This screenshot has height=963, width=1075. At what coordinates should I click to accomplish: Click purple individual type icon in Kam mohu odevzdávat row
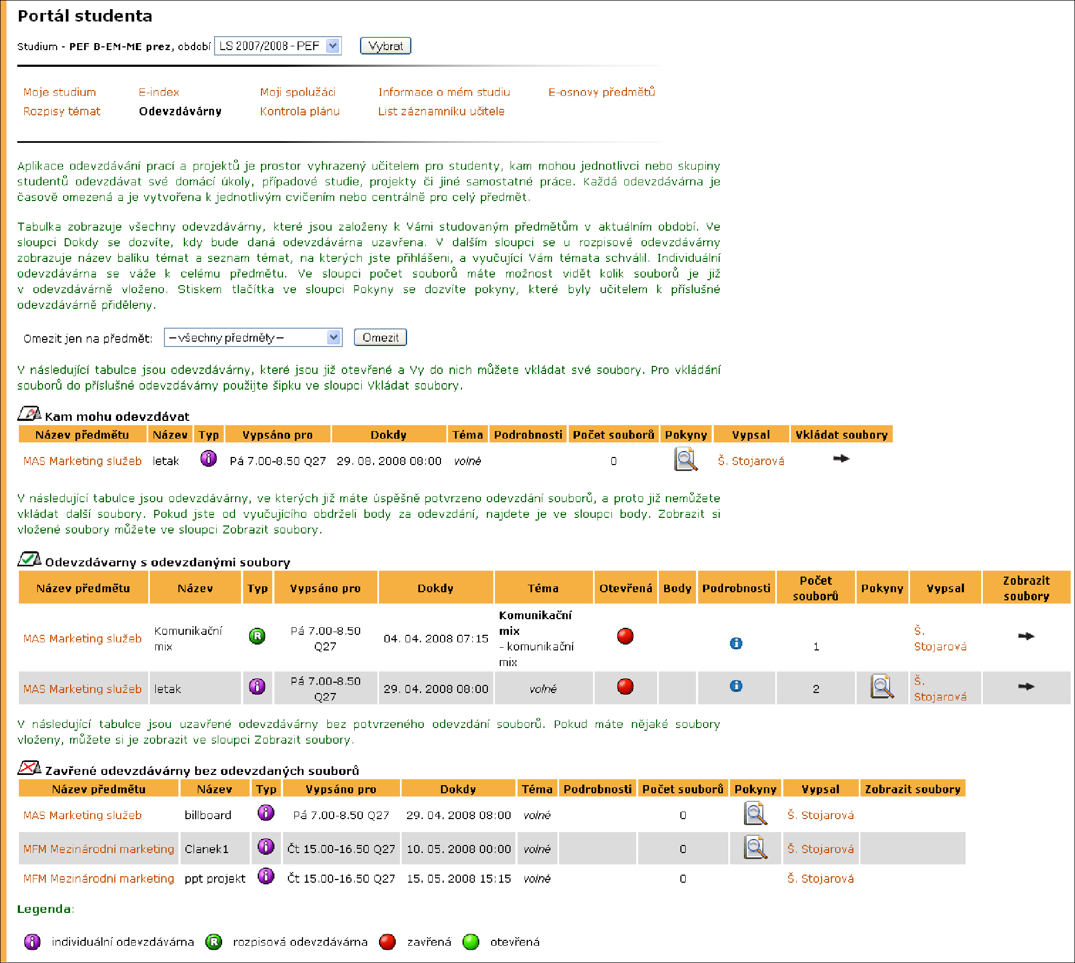click(209, 459)
